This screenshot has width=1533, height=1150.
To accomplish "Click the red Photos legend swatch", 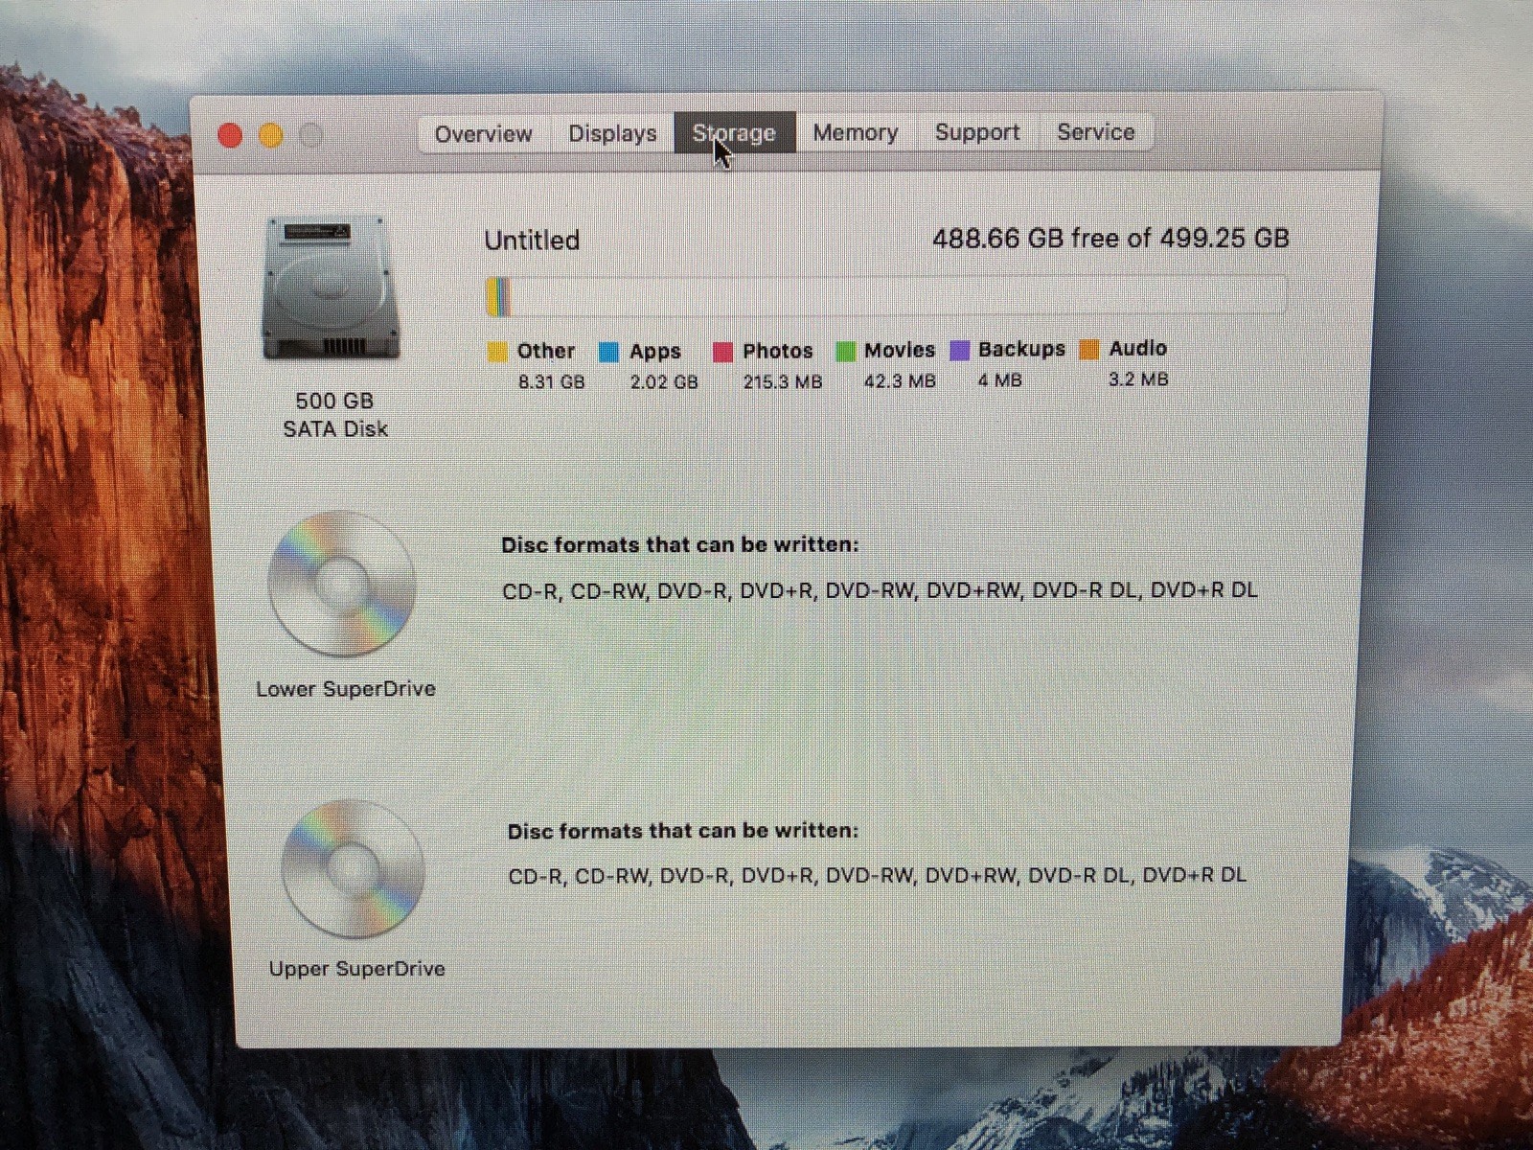I will [723, 352].
